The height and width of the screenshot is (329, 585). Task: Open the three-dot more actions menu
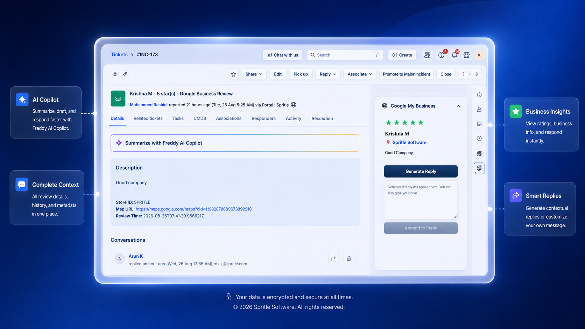click(x=464, y=74)
